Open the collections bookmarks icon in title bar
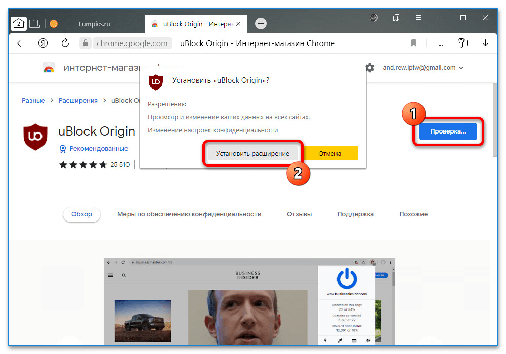The width and height of the screenshot is (506, 354). pos(396,18)
